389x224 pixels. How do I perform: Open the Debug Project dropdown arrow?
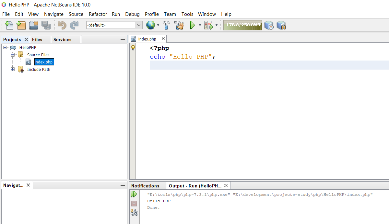[x=216, y=25]
